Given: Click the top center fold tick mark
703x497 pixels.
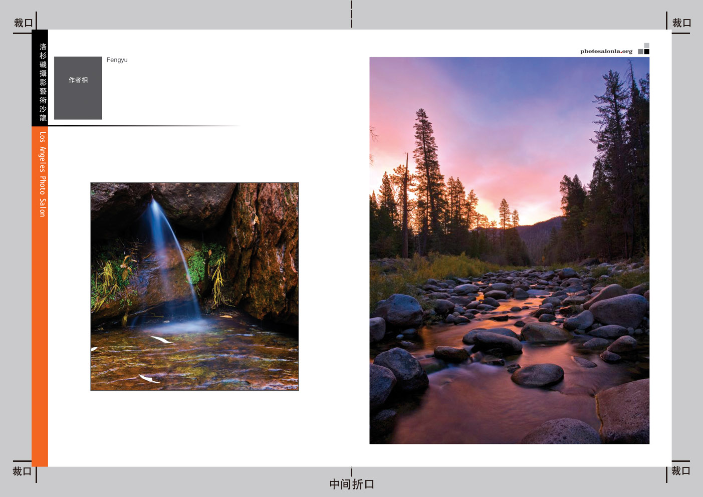Looking at the screenshot, I should point(351,14).
